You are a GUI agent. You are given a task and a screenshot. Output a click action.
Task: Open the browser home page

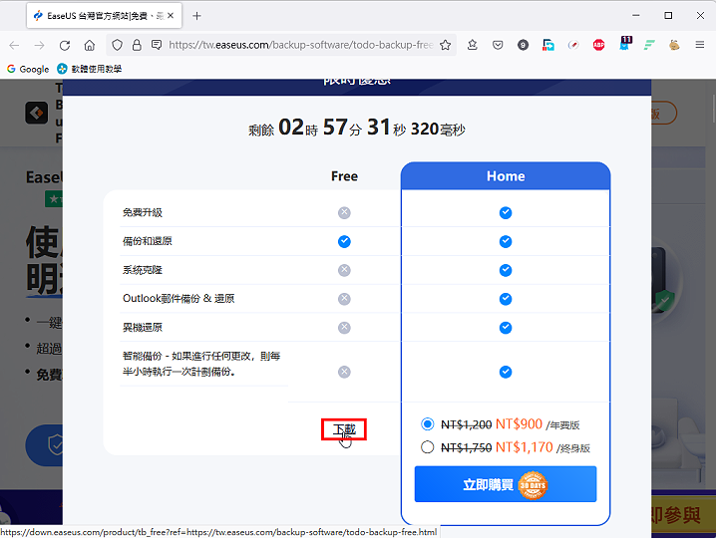point(90,45)
